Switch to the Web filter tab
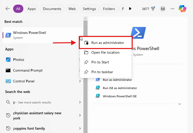 tap(72, 9)
